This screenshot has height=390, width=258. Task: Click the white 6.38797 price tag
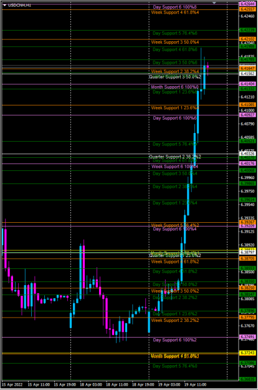(x=247, y=253)
